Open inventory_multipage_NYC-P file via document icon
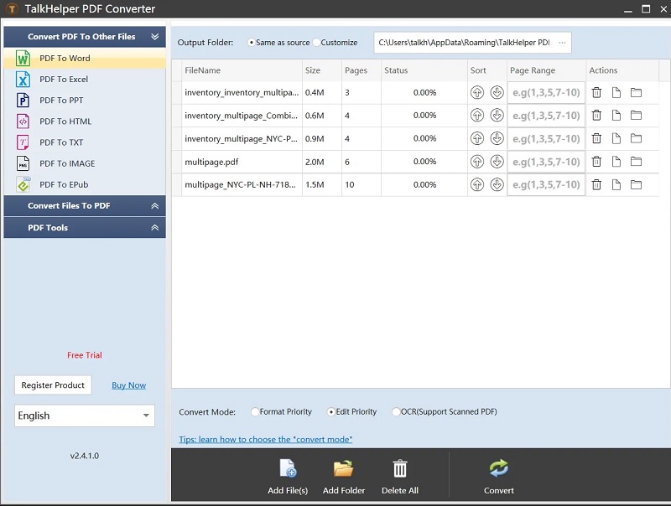 coord(616,138)
